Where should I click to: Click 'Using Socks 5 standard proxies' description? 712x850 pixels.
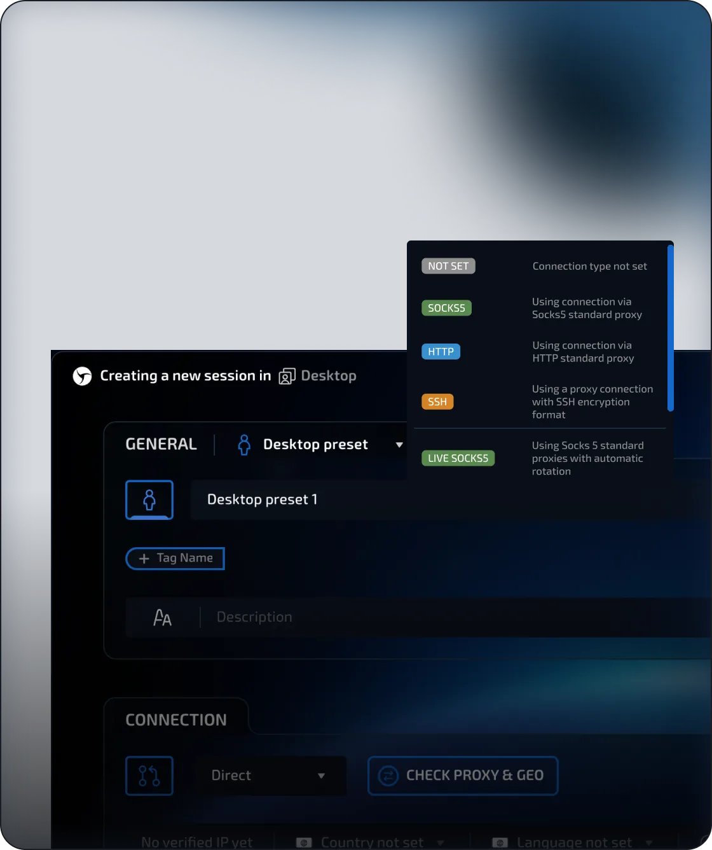pos(588,458)
